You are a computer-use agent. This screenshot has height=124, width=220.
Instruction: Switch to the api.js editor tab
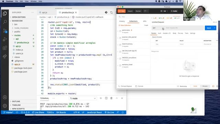pos(44,12)
